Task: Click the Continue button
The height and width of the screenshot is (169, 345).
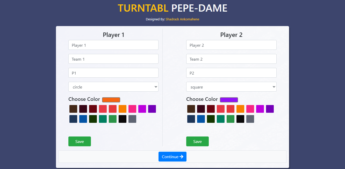Action: (172, 157)
